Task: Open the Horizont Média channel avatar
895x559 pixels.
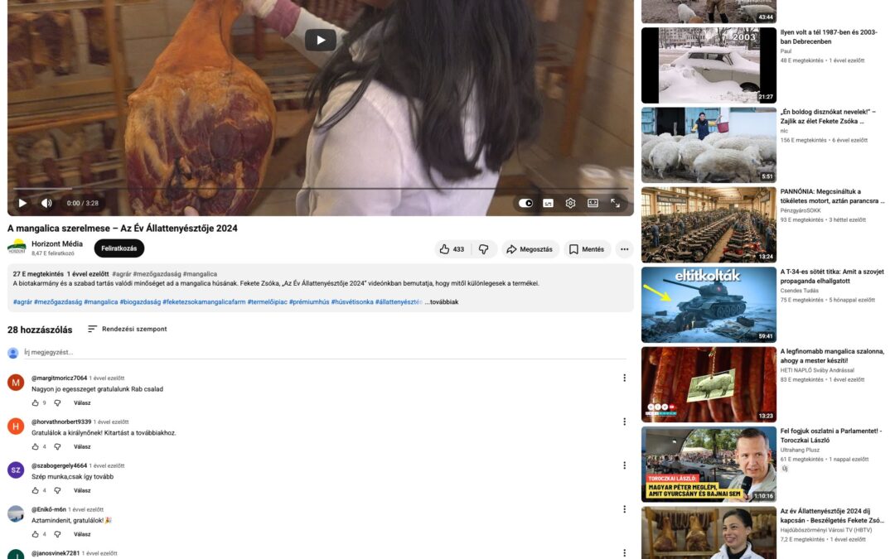Action: (17, 248)
